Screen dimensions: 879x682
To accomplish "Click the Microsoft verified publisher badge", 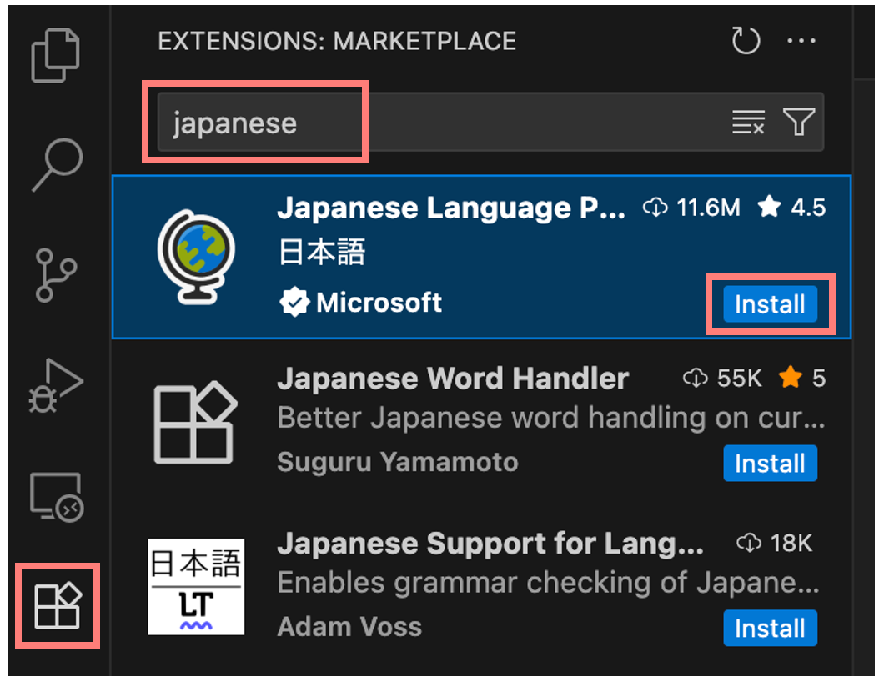I will click(x=294, y=302).
